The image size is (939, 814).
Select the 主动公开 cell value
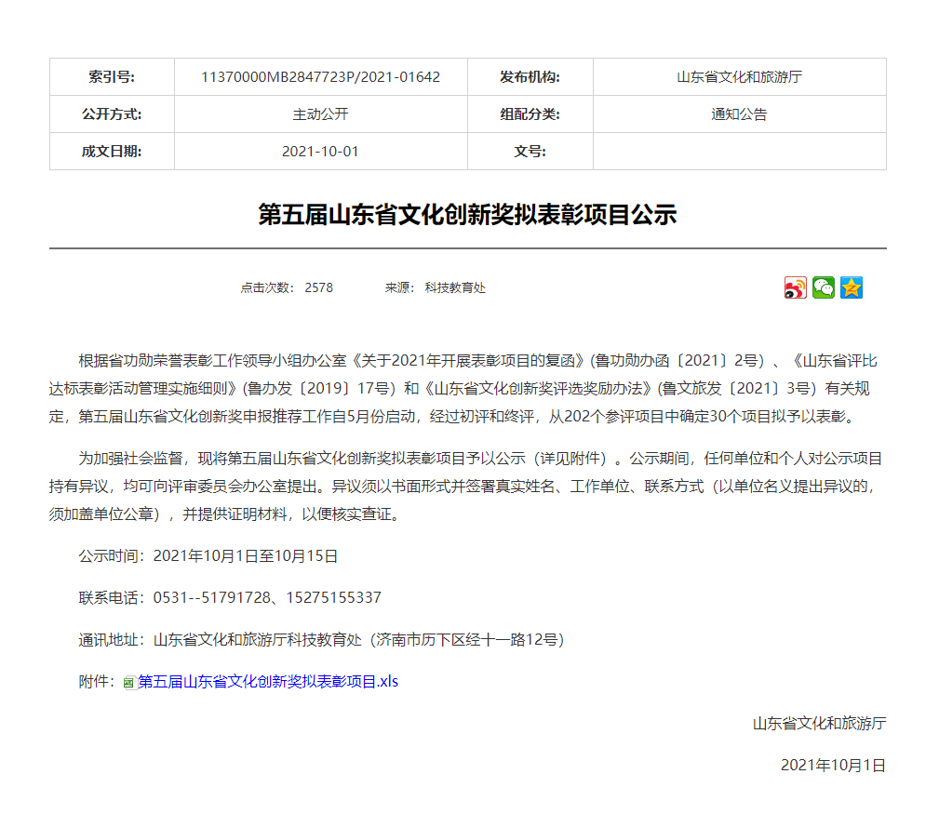click(320, 114)
